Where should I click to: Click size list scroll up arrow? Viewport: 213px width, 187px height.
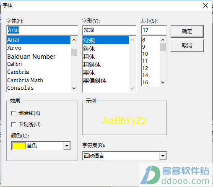pos(163,40)
